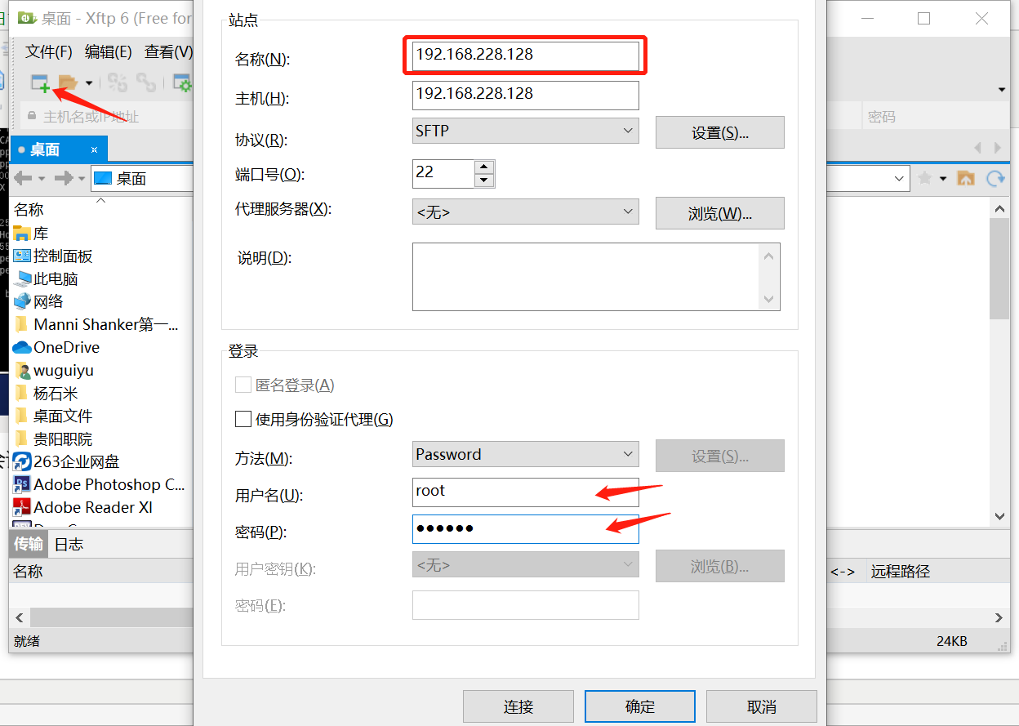Click the Forward arrow in the local pane
The height and width of the screenshot is (726, 1019).
pos(64,178)
